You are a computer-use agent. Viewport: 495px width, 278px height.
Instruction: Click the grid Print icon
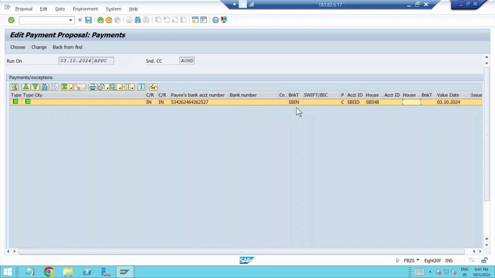92,87
